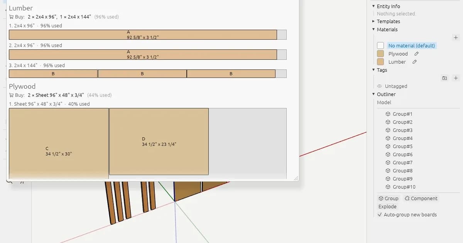Screen dimensions: 463x243
Task: Collapse the Outliner section
Action: (373, 94)
